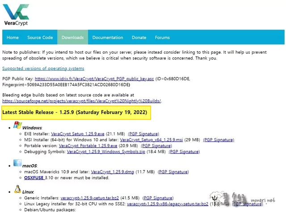Screen dimensions: 286x212
Task: Open PGP Signature for macOS dmg
Action: [173, 172]
